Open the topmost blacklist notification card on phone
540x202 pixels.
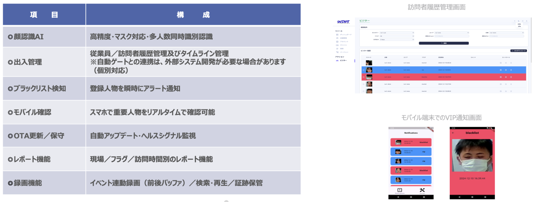coord(411,142)
